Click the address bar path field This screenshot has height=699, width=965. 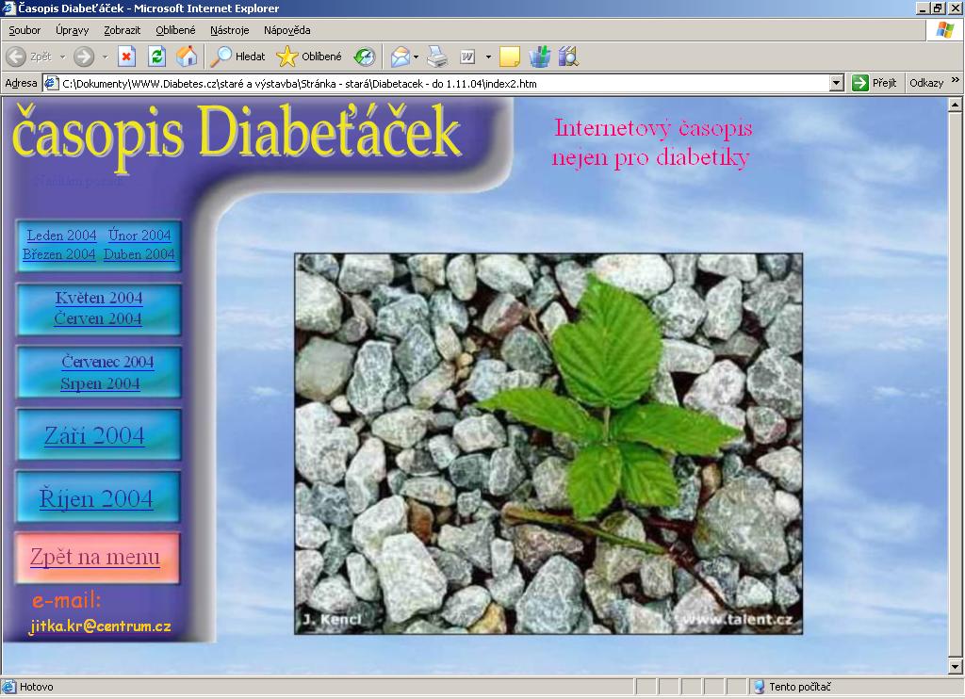click(445, 83)
